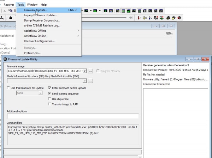Click the skip-to-end arrow icon

click(131, 18)
